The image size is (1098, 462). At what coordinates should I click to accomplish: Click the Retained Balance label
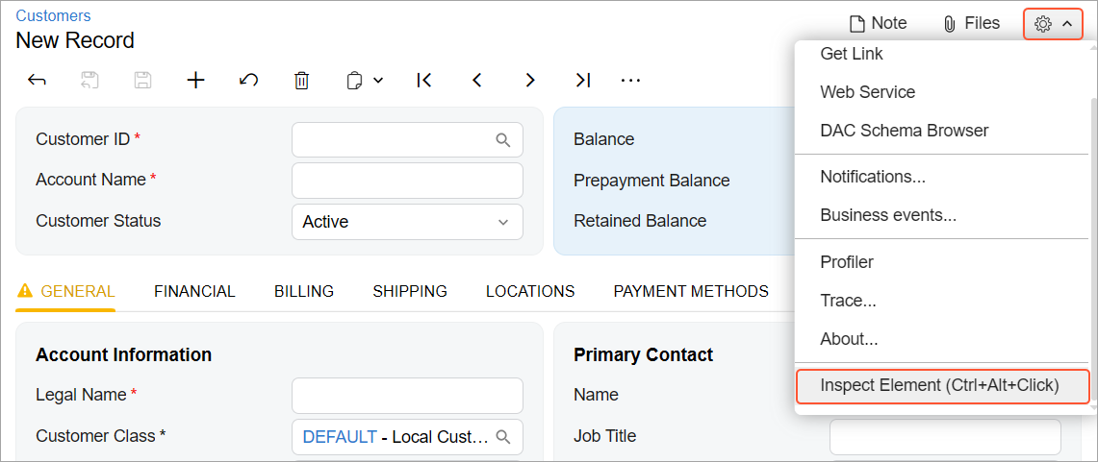640,221
